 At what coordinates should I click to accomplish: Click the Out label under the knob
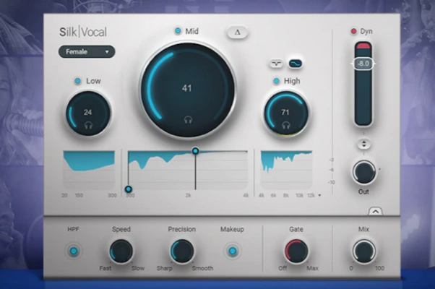(x=363, y=191)
